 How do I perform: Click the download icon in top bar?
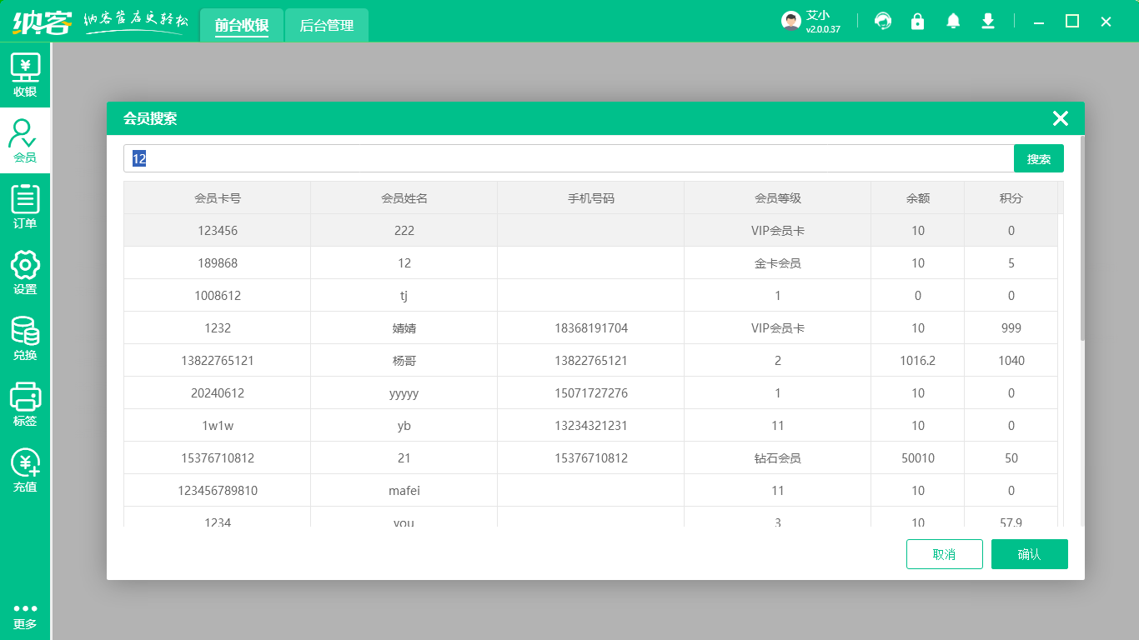click(x=988, y=22)
